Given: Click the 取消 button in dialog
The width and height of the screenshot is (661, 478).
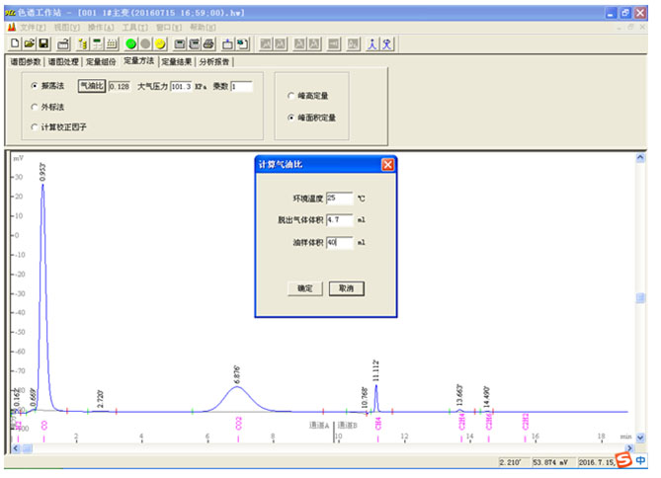Looking at the screenshot, I should coord(347,288).
